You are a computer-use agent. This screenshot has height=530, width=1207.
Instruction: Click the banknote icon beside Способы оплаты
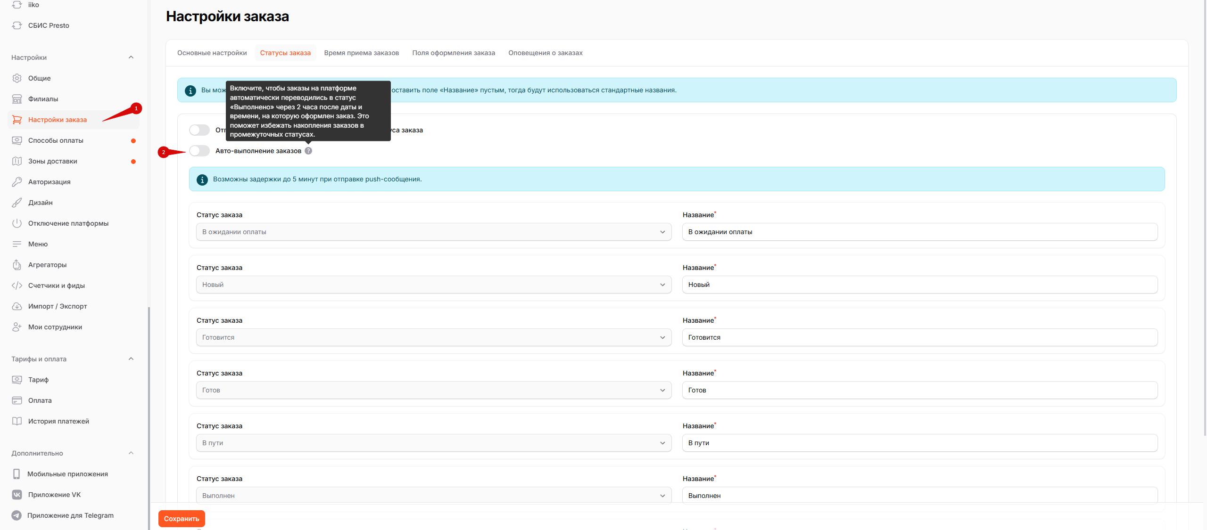click(17, 140)
